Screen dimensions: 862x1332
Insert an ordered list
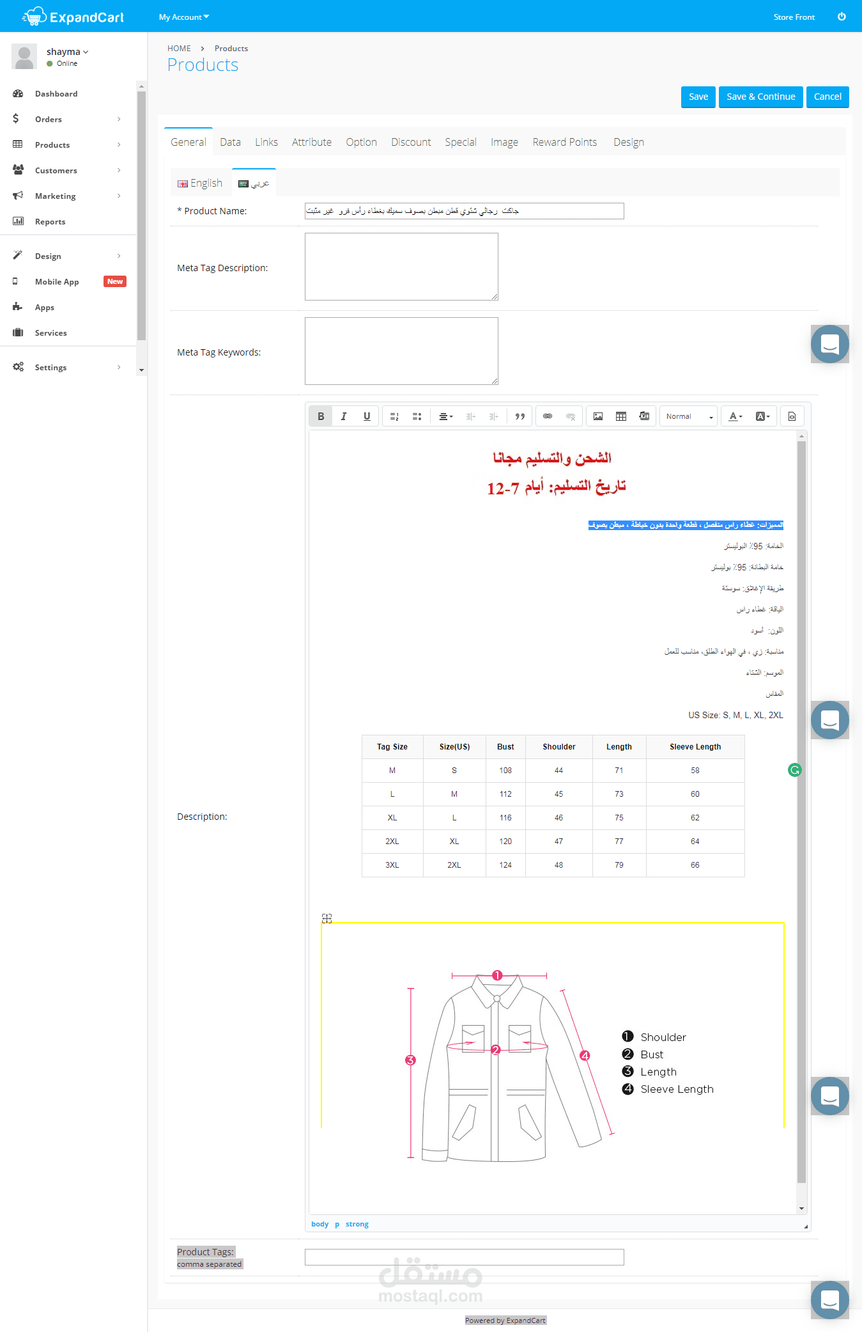click(394, 416)
